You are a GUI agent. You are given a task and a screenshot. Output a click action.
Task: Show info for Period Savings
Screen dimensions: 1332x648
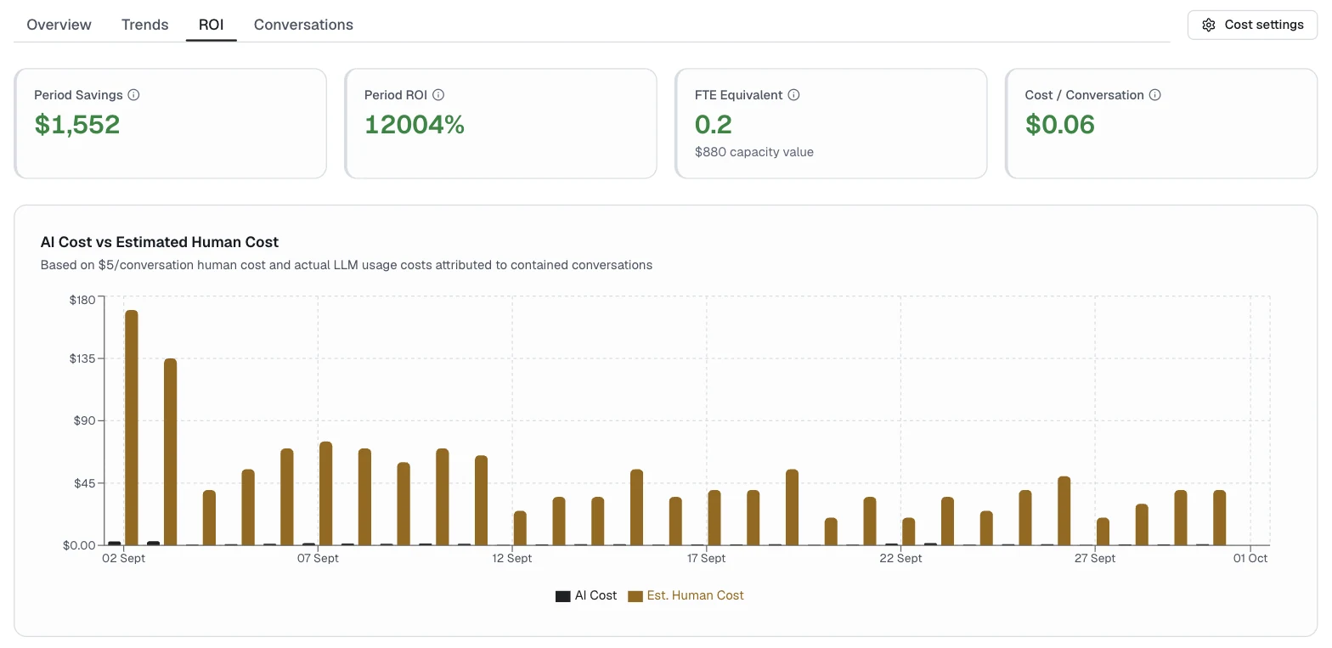(x=133, y=95)
